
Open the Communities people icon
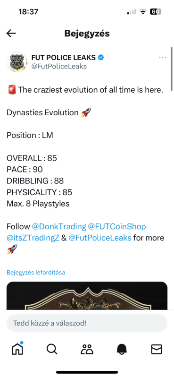tap(87, 349)
